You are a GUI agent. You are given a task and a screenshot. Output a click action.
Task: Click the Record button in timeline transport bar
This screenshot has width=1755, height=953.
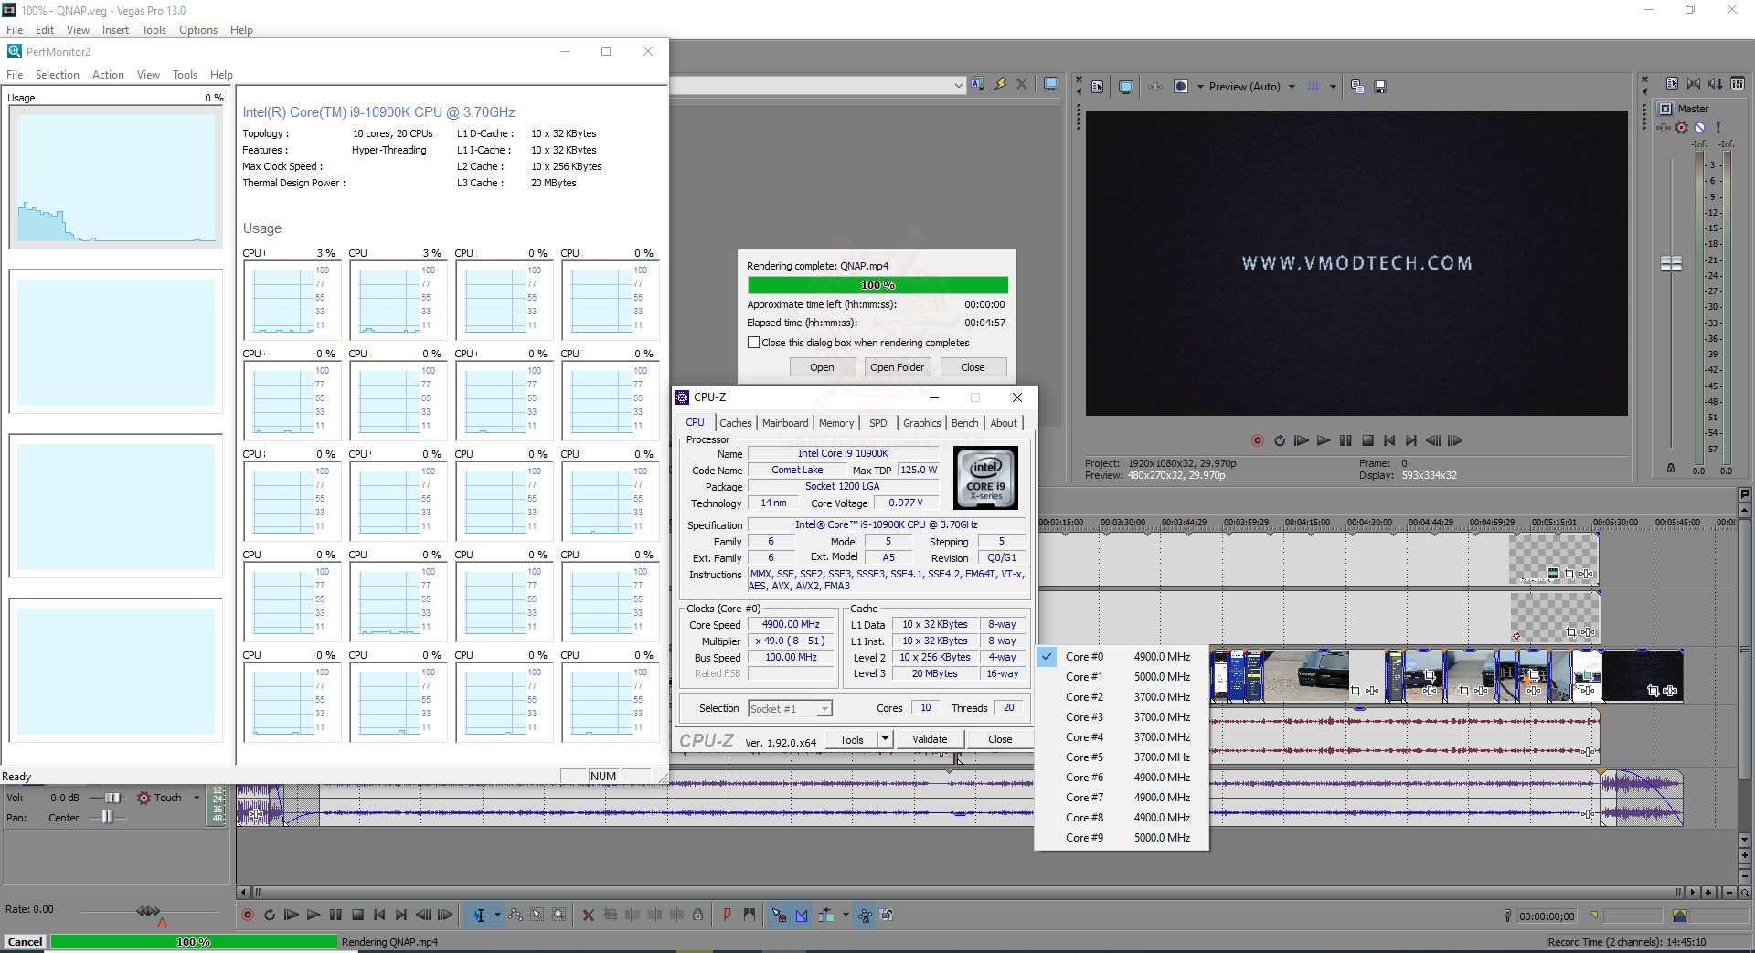click(247, 915)
